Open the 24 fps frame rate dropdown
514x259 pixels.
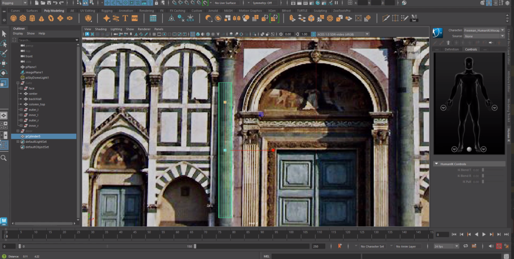tap(446, 246)
